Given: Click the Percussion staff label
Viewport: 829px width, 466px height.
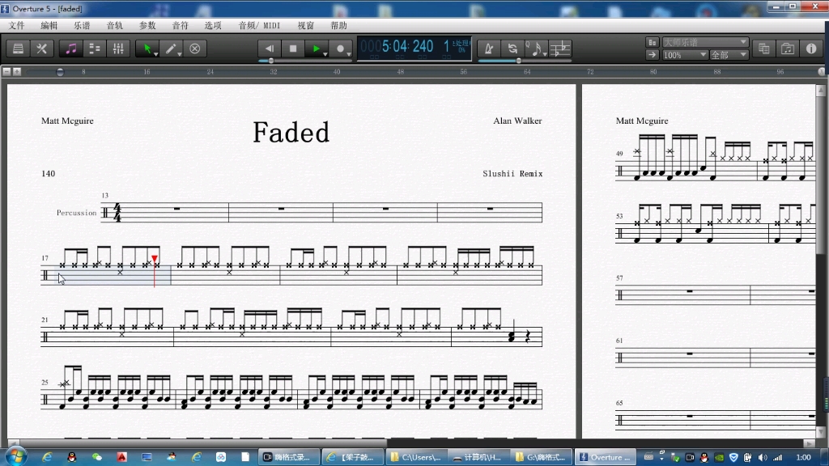Looking at the screenshot, I should (x=77, y=213).
